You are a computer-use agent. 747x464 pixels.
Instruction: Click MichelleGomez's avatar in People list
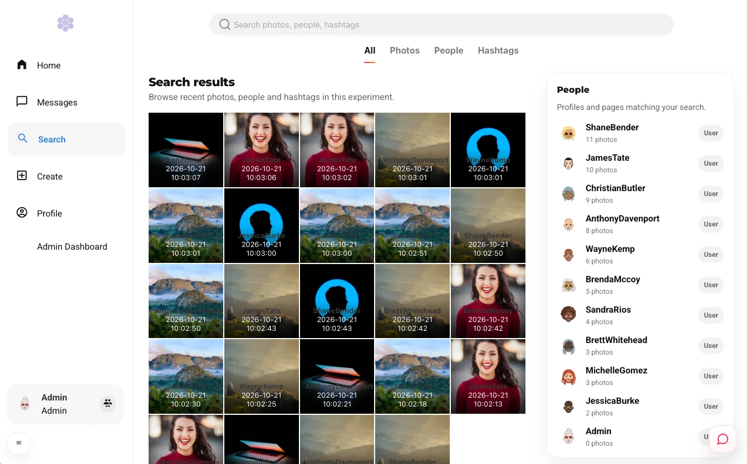(569, 376)
